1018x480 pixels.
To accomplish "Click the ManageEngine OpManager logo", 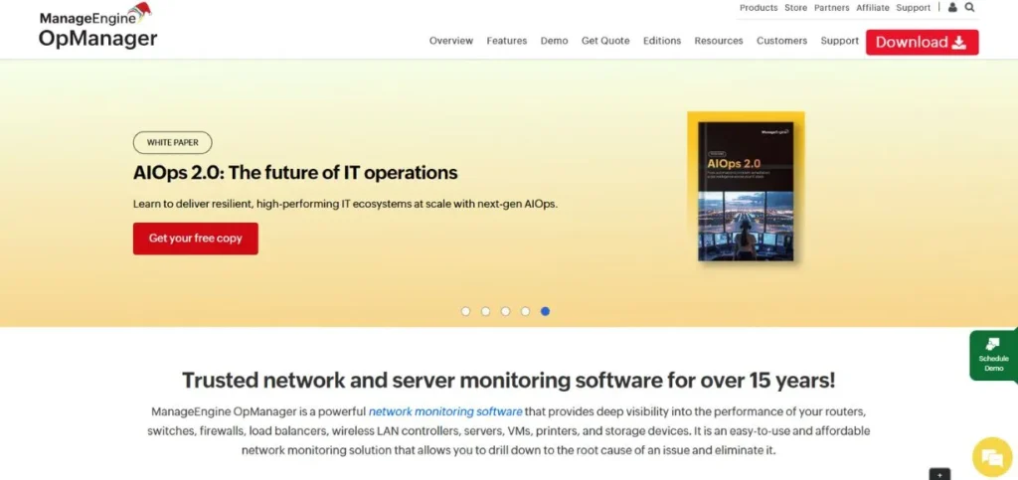I will click(x=97, y=27).
